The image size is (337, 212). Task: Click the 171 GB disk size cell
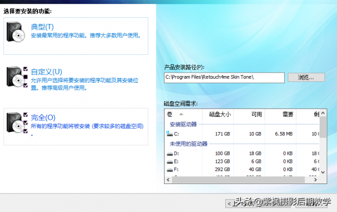(x=222, y=134)
